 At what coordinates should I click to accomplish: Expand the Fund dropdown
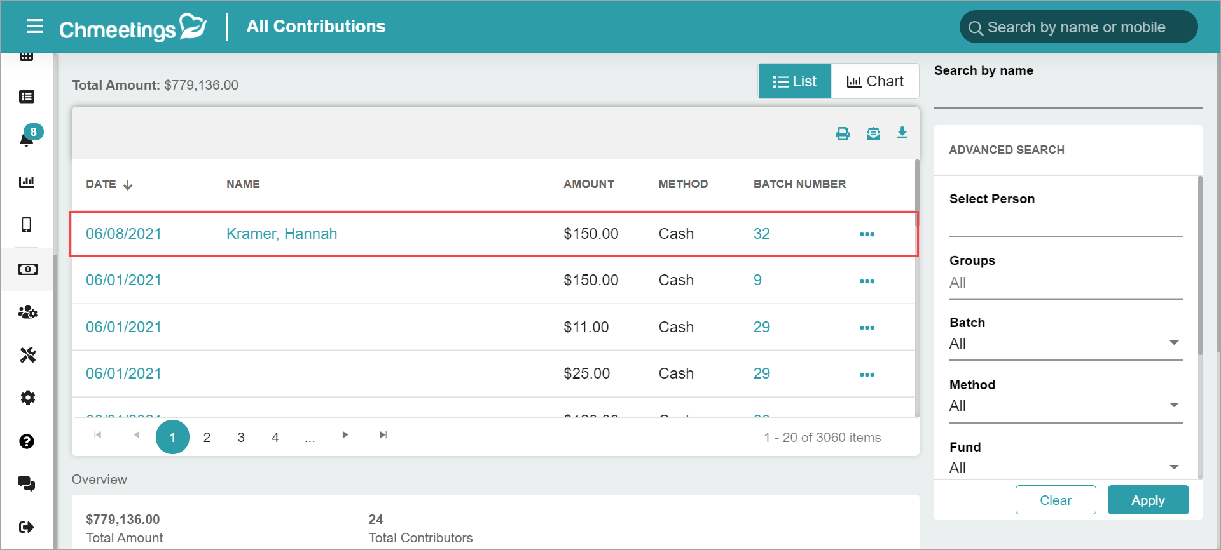(x=1066, y=468)
